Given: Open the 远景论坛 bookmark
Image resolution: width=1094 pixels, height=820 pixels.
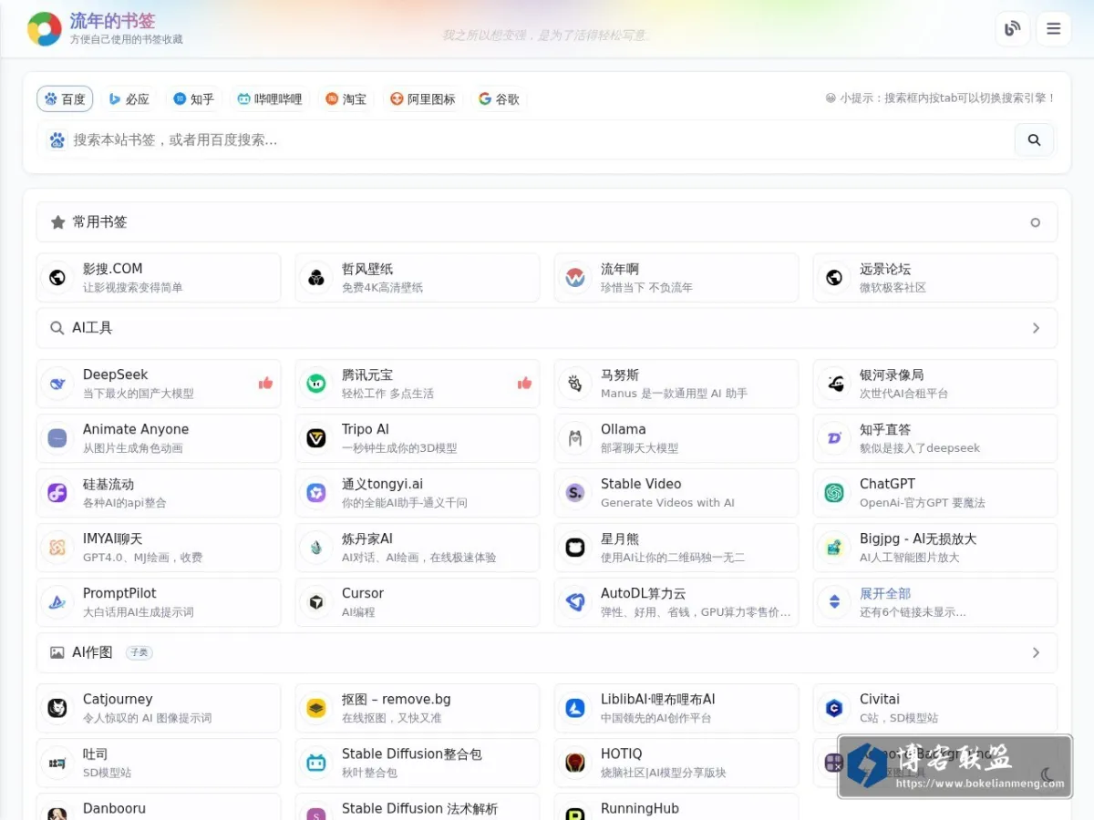Looking at the screenshot, I should [935, 278].
